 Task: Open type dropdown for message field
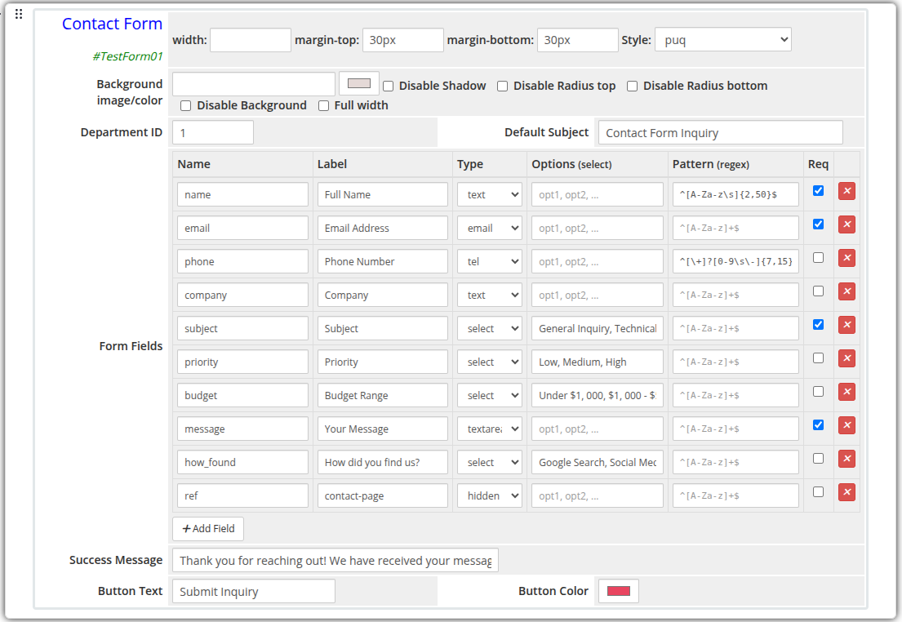pos(490,429)
